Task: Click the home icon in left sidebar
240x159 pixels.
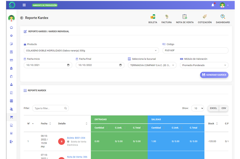Action: 11,28
